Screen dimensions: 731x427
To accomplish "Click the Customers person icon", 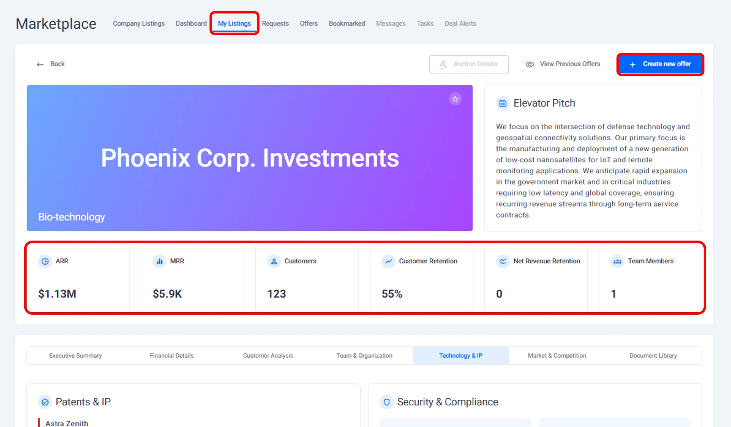I will coord(274,261).
